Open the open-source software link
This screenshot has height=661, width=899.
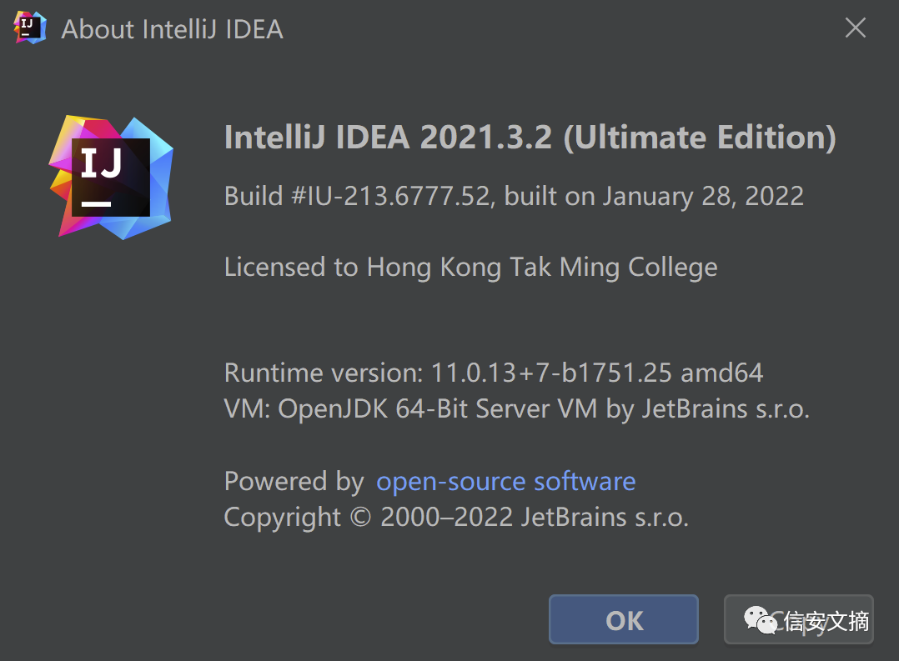[505, 481]
